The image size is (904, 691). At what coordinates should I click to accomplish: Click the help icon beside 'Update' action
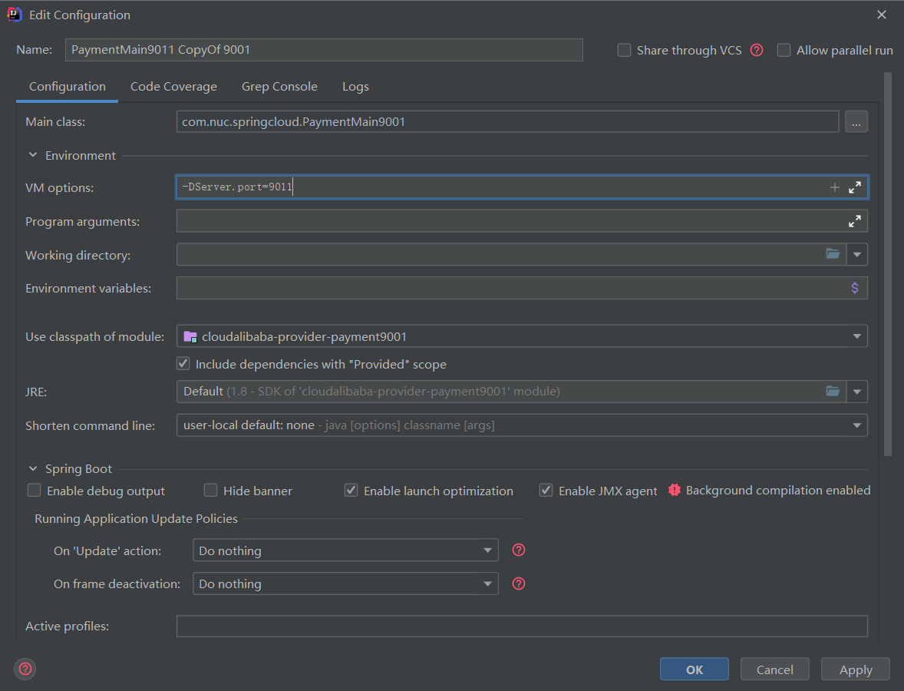[x=519, y=550]
